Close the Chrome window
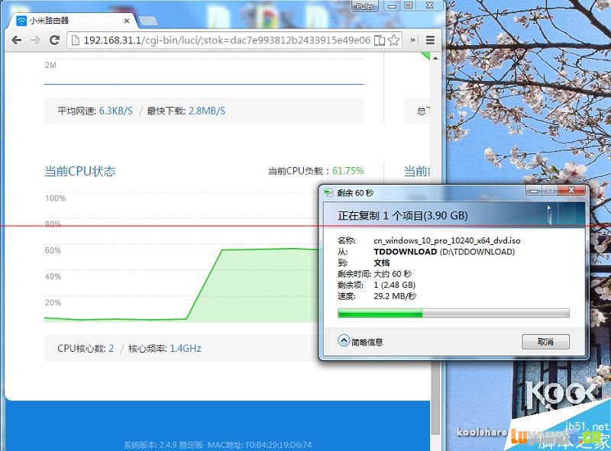The width and height of the screenshot is (611, 451). point(429,5)
